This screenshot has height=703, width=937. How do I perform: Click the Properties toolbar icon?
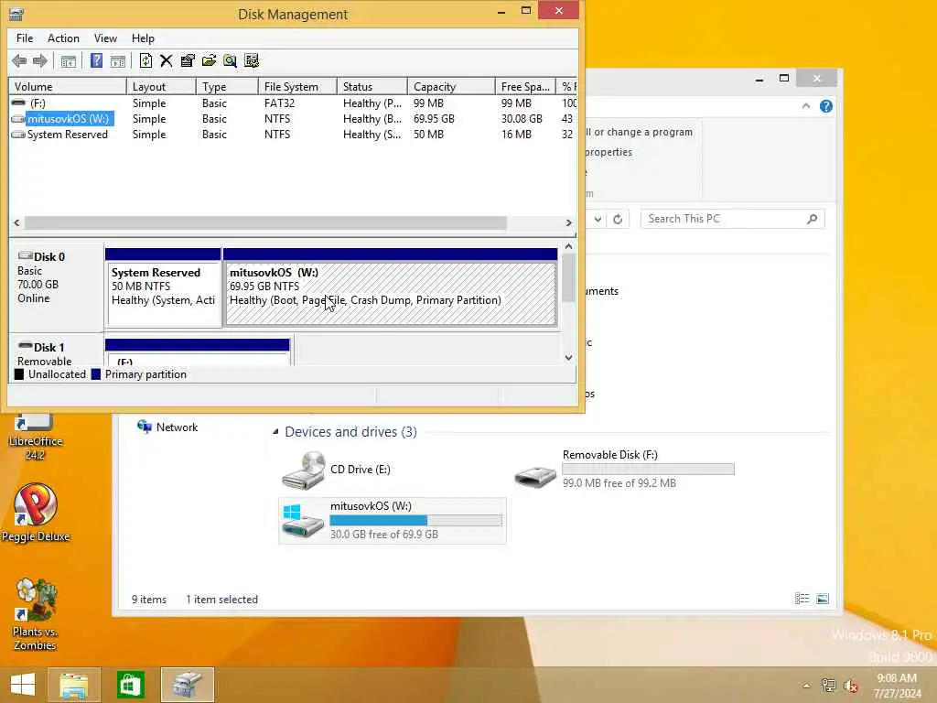pyautogui.click(x=188, y=60)
